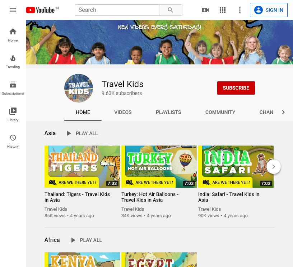Click the Travel Kids channel avatar
Screen dimensions: 293x267
point(79,88)
